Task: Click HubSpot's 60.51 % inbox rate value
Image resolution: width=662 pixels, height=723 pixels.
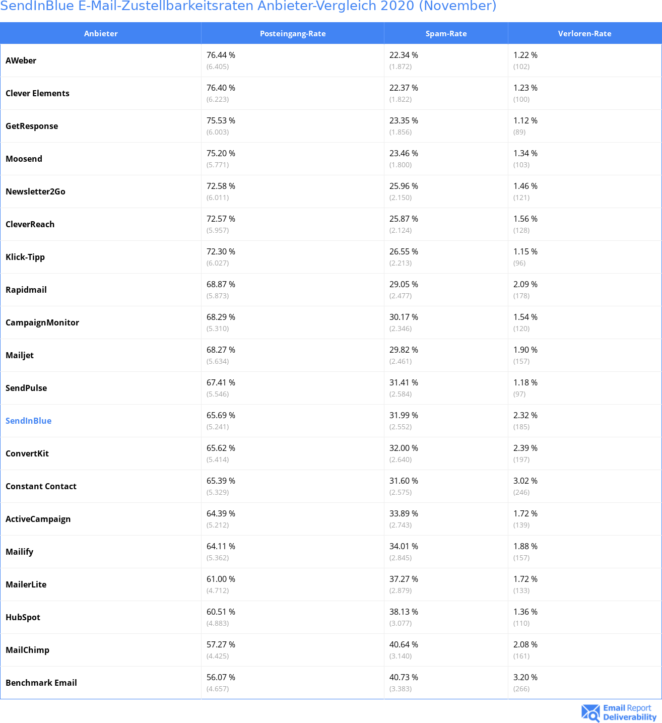Action: click(221, 612)
